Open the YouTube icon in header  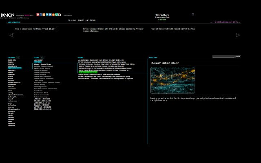38,15
